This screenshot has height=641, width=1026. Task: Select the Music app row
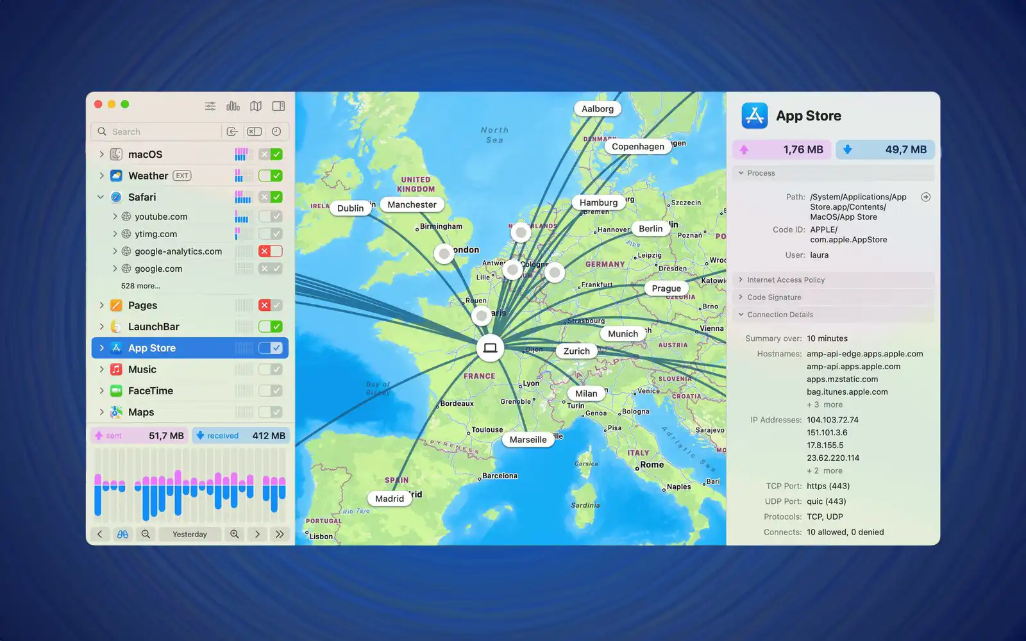(142, 370)
